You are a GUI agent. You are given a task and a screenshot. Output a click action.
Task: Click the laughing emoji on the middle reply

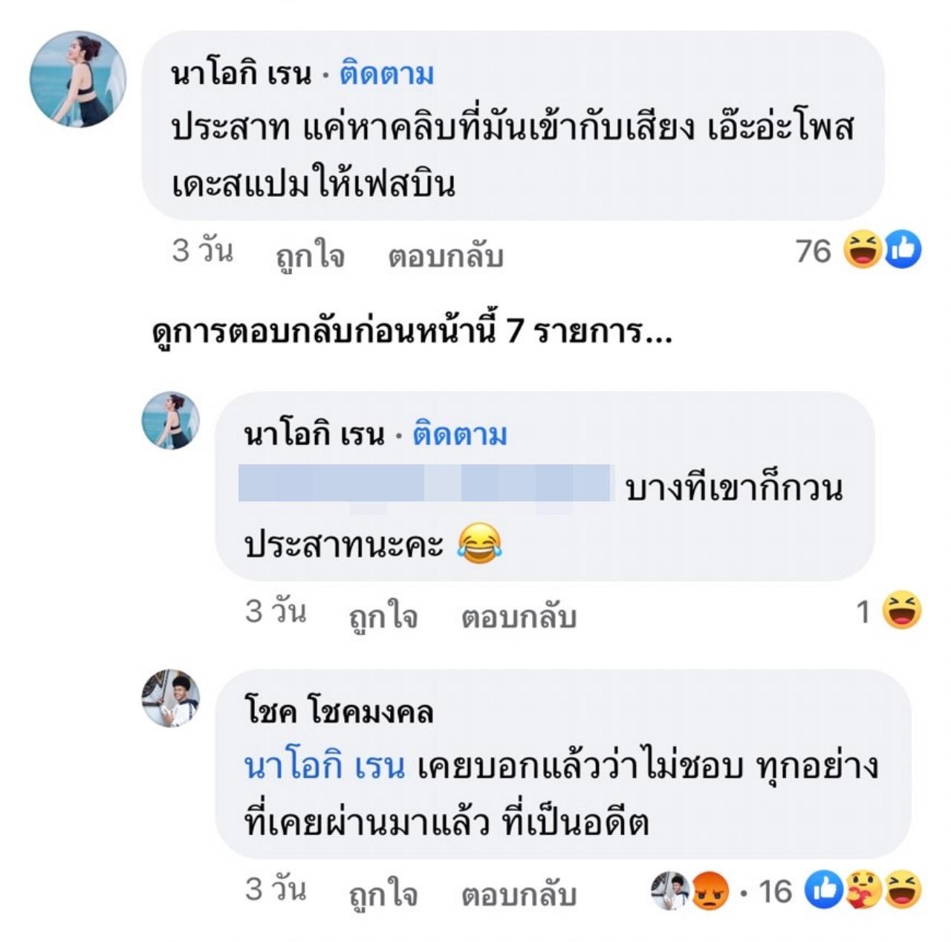pos(902,611)
